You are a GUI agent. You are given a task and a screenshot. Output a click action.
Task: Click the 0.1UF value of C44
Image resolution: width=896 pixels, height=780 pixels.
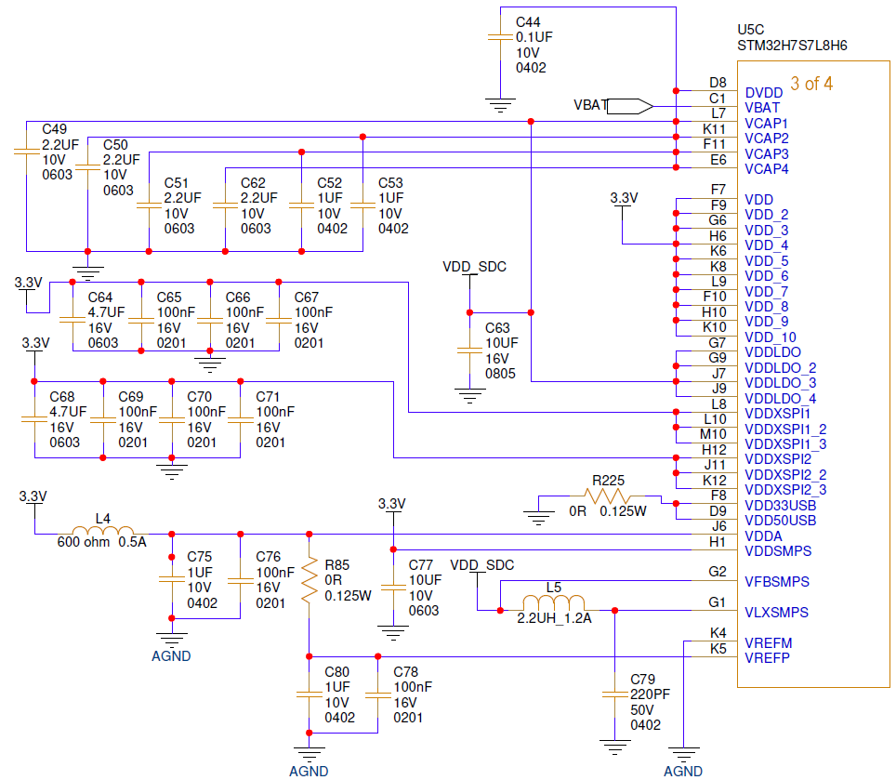[534, 37]
